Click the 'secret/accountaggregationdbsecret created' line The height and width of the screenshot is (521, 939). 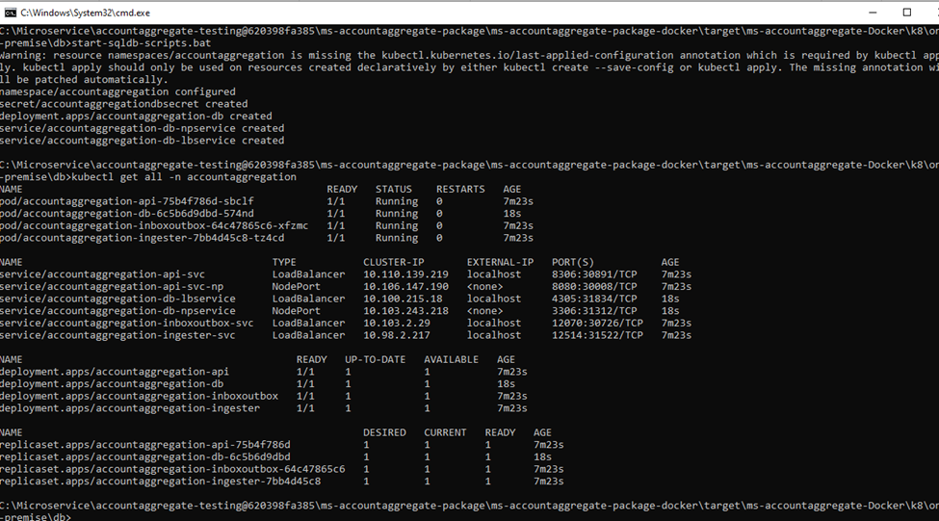pyautogui.click(x=123, y=104)
